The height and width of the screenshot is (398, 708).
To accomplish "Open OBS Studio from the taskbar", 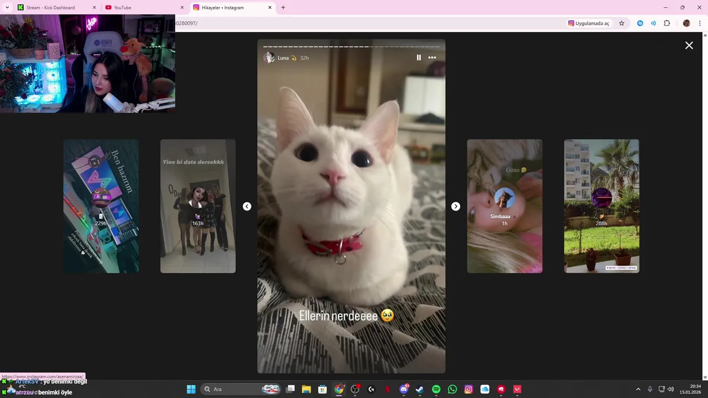I will [x=355, y=389].
